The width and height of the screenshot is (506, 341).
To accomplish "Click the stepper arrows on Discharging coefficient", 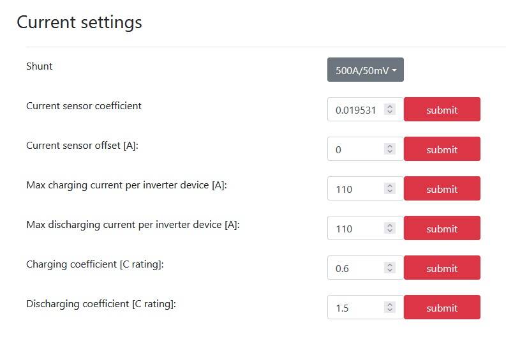I will pyautogui.click(x=390, y=308).
